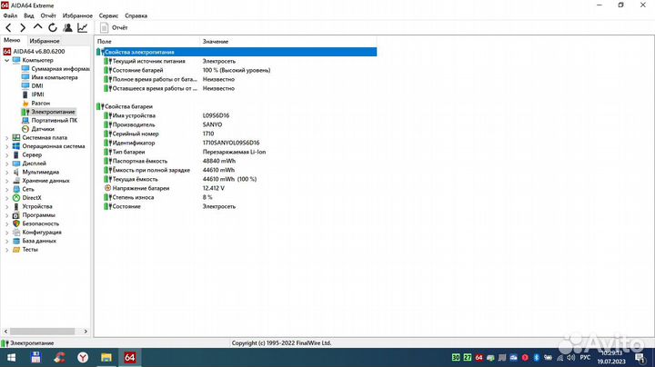Viewport: 655px width, 367px height.
Task: Select the Свойства батареи section row
Action: point(237,106)
